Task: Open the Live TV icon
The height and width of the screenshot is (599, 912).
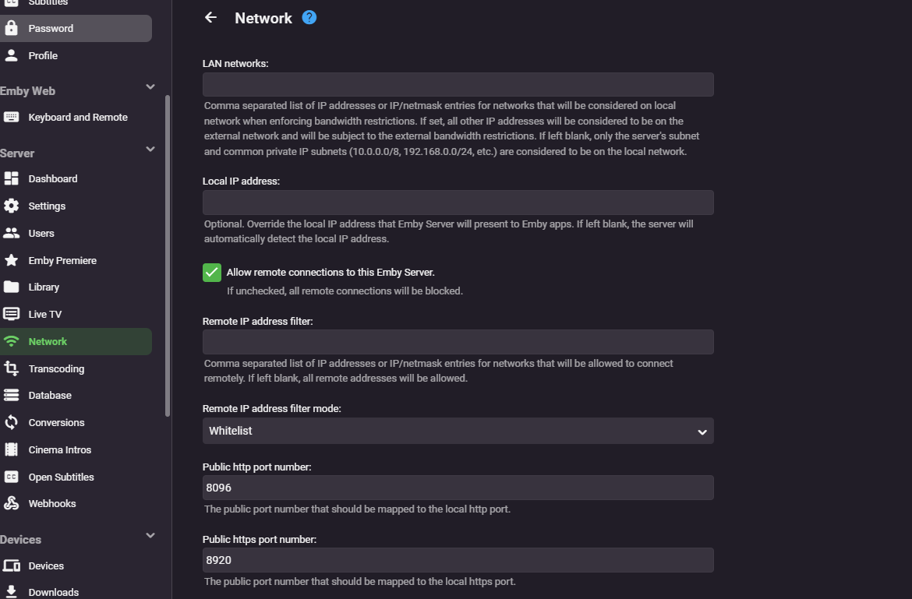Action: [x=12, y=314]
